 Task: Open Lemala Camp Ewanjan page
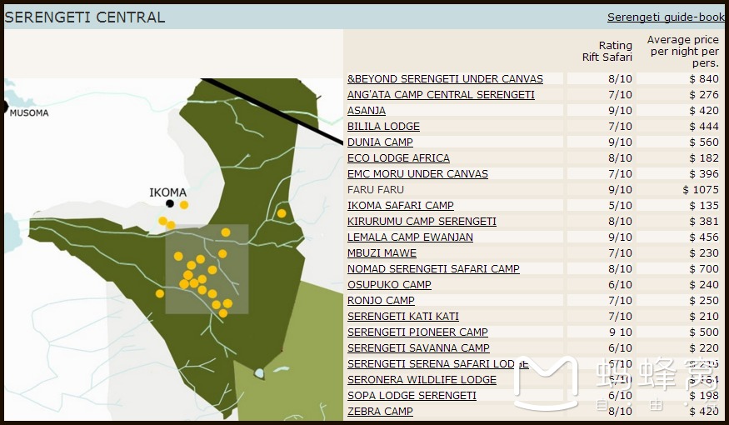410,237
